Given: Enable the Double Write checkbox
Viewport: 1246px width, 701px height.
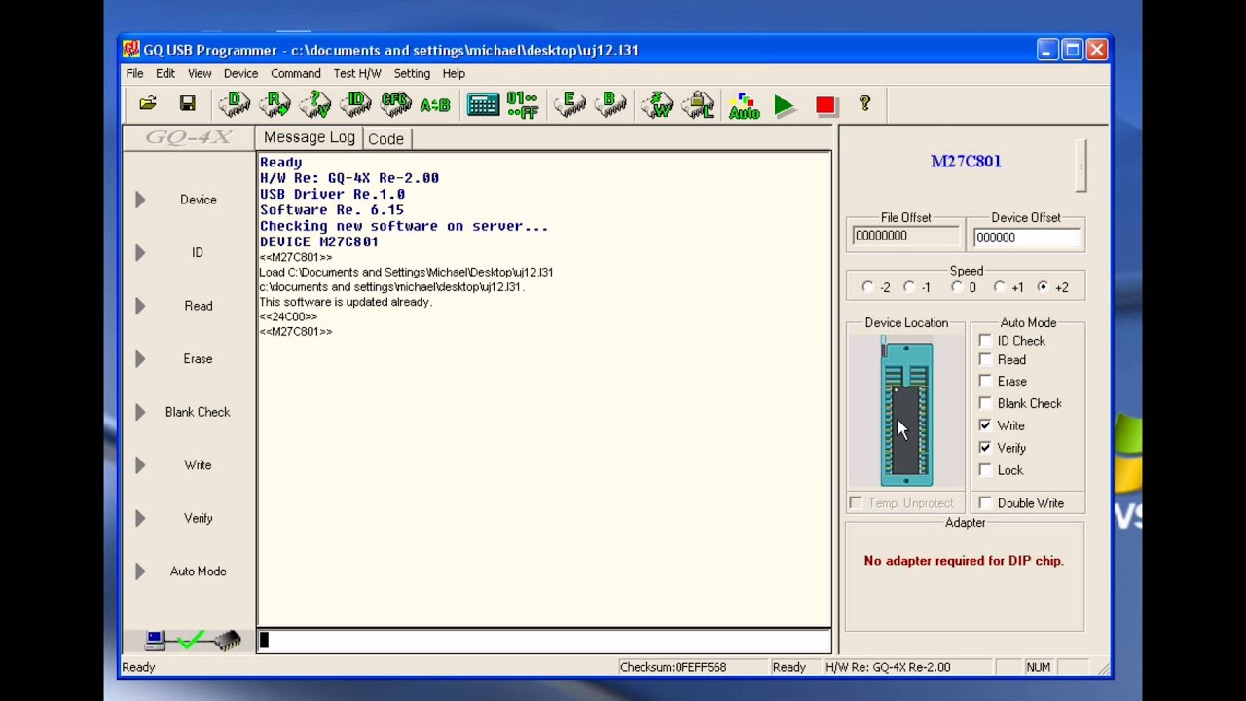Looking at the screenshot, I should click(985, 503).
